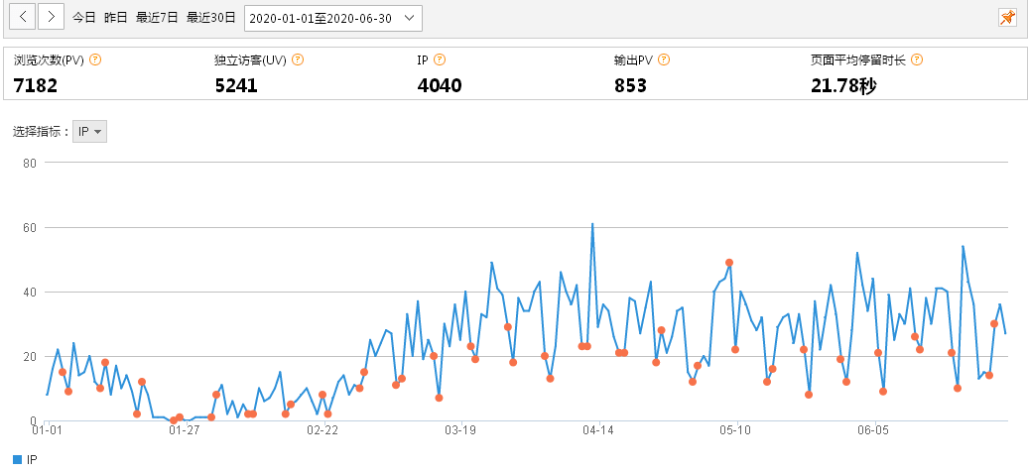The height and width of the screenshot is (473, 1028).
Task: Open help icon next to 独立访客(UV)
Action: click(x=298, y=59)
